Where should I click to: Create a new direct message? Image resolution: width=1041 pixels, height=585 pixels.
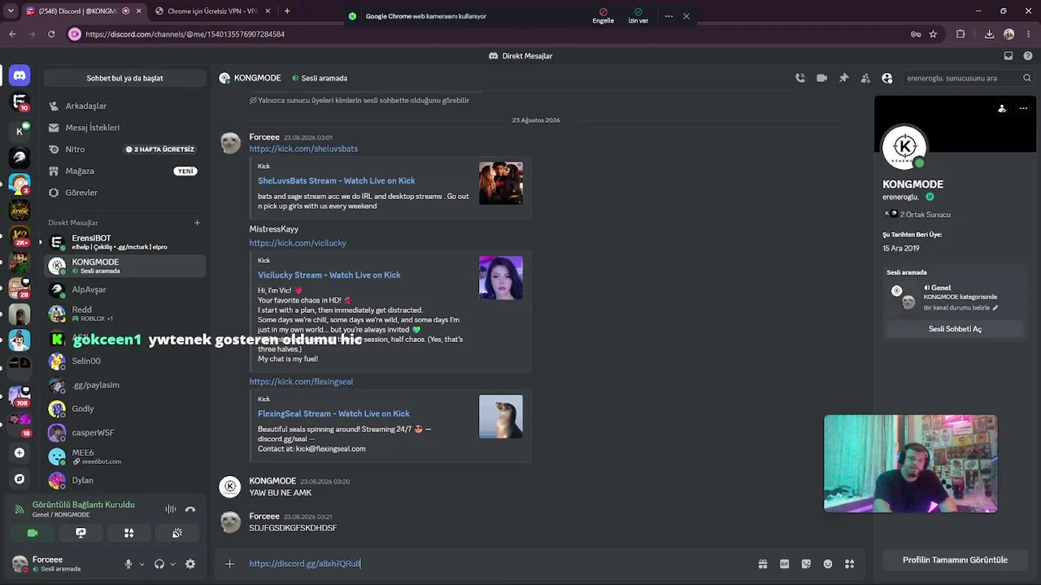tap(197, 223)
